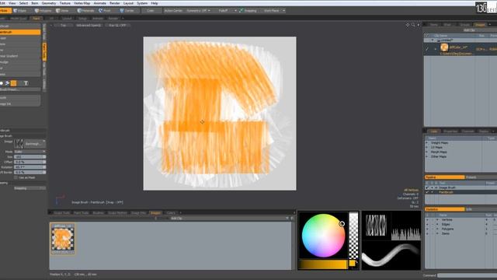The width and height of the screenshot is (497, 280).
Task: Click the small orange color swatch
Action: [x=352, y=263]
